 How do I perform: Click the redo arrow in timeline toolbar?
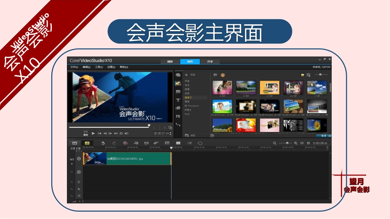114,143
